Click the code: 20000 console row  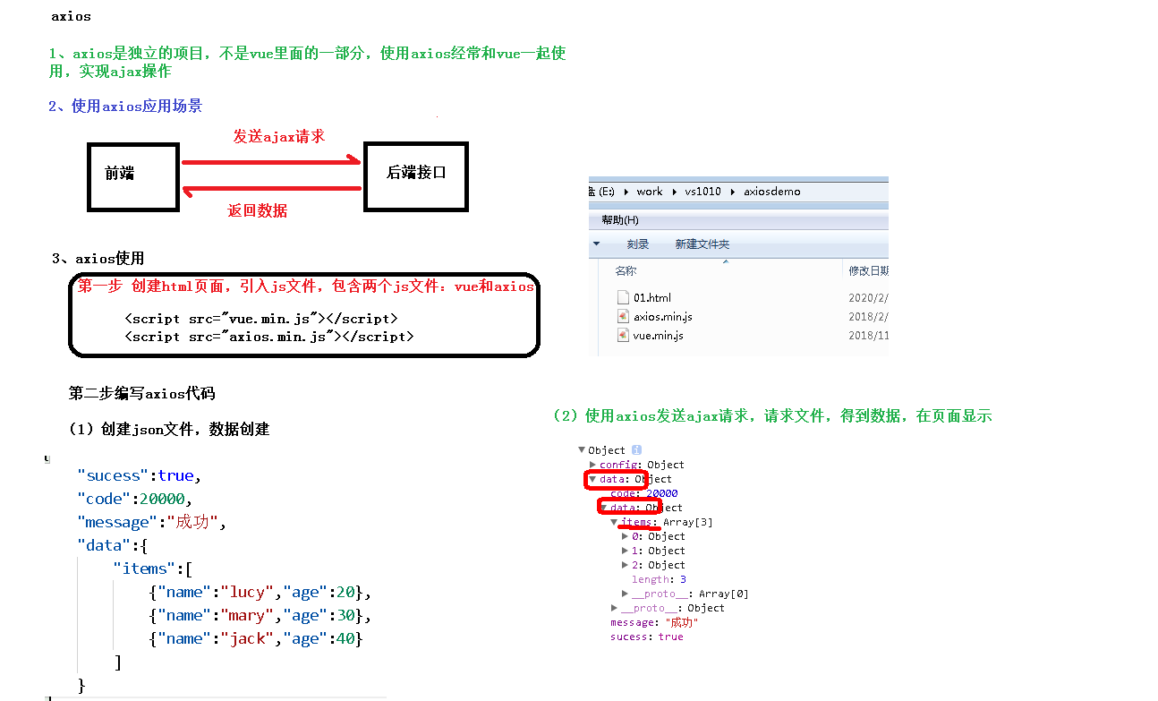pyautogui.click(x=643, y=493)
